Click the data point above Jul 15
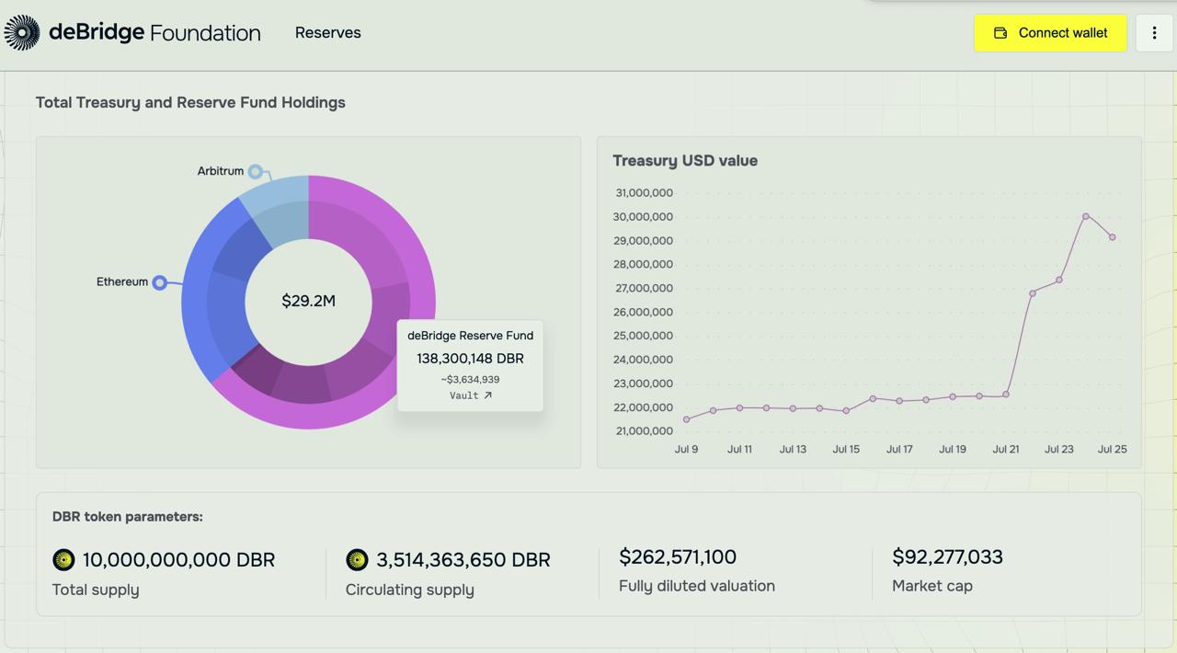The image size is (1177, 653). coord(846,410)
